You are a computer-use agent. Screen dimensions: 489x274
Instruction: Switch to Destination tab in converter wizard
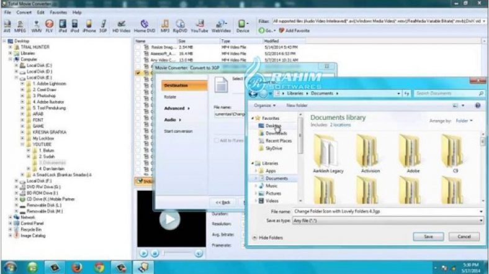[184, 86]
